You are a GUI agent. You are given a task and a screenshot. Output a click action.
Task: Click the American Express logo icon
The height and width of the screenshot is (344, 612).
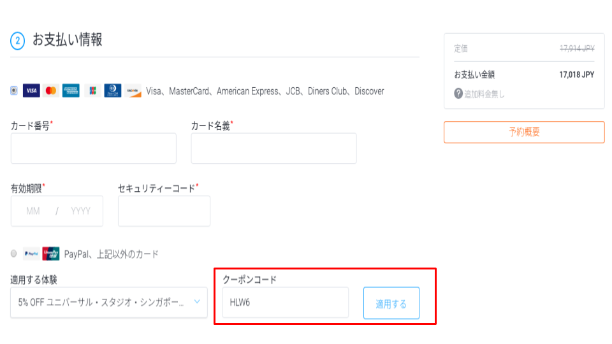click(x=71, y=90)
